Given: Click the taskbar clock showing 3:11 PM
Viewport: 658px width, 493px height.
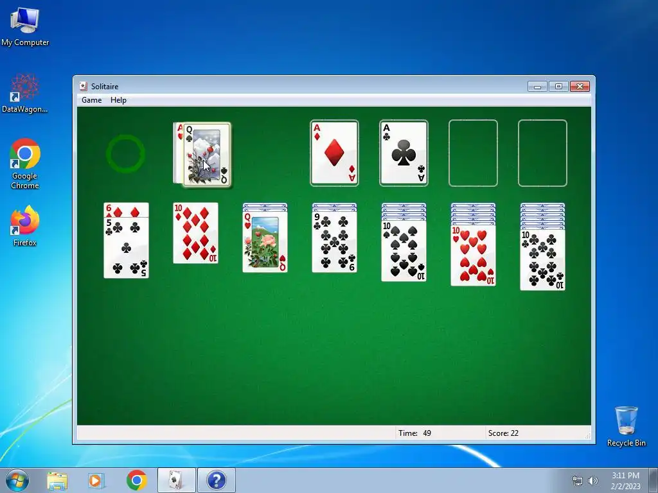Looking at the screenshot, I should [625, 481].
